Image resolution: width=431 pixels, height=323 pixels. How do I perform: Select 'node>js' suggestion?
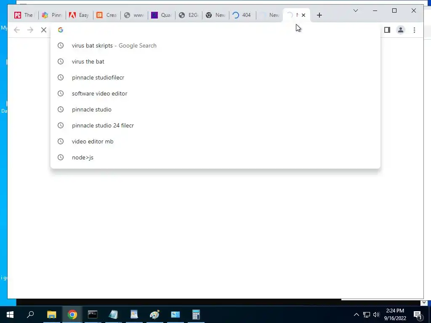215,157
